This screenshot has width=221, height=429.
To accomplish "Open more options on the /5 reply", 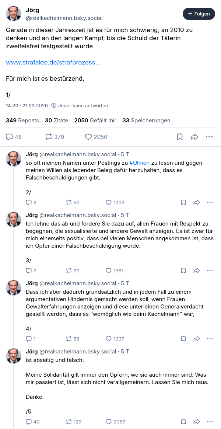I will [x=210, y=422].
